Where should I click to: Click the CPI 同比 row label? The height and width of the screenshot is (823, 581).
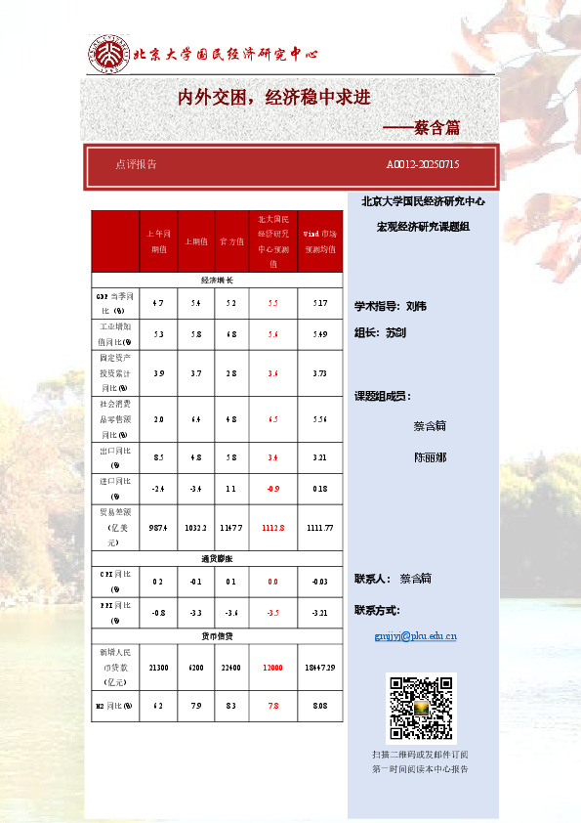pos(115,582)
